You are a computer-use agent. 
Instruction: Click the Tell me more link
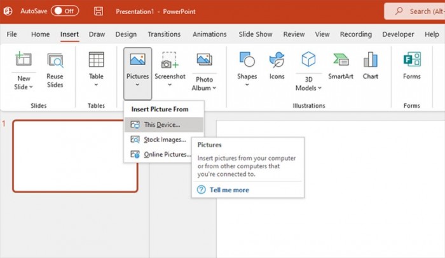[x=229, y=190]
